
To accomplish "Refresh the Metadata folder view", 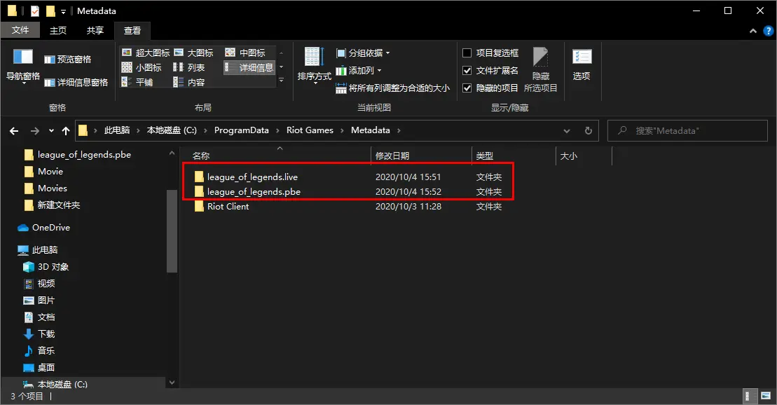I will coord(589,131).
